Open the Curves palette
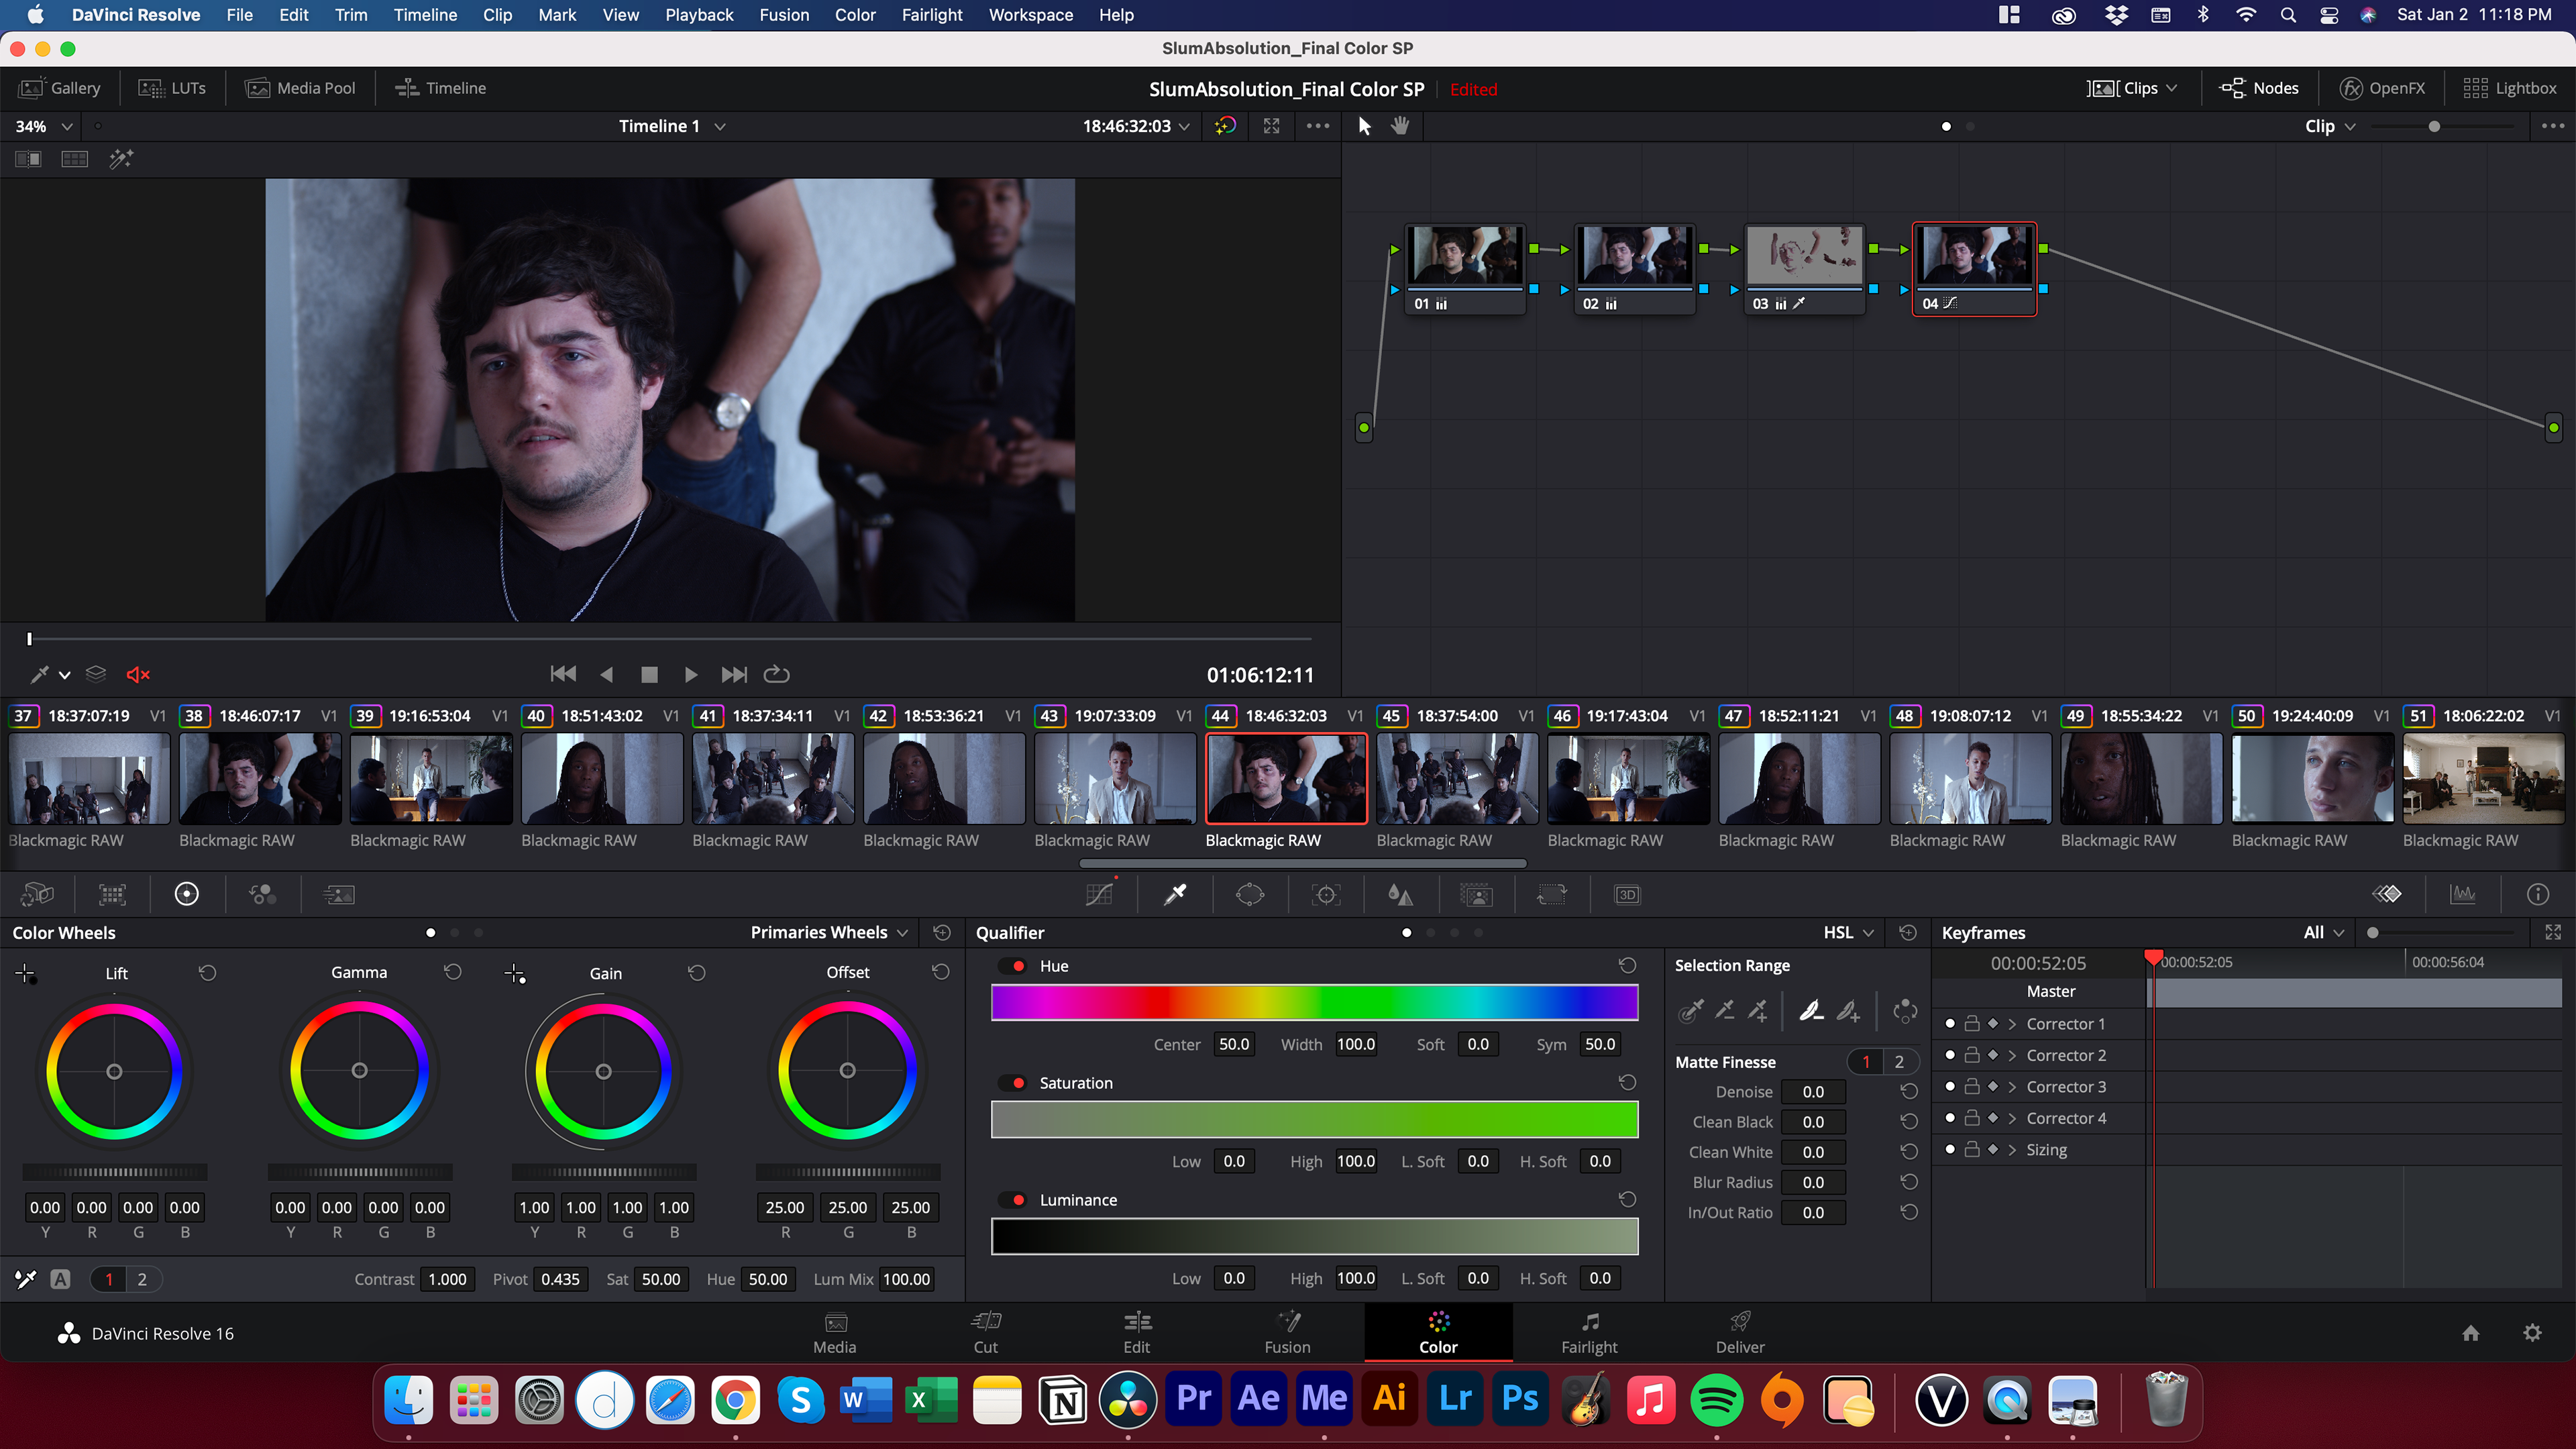This screenshot has width=2576, height=1449. click(1100, 894)
